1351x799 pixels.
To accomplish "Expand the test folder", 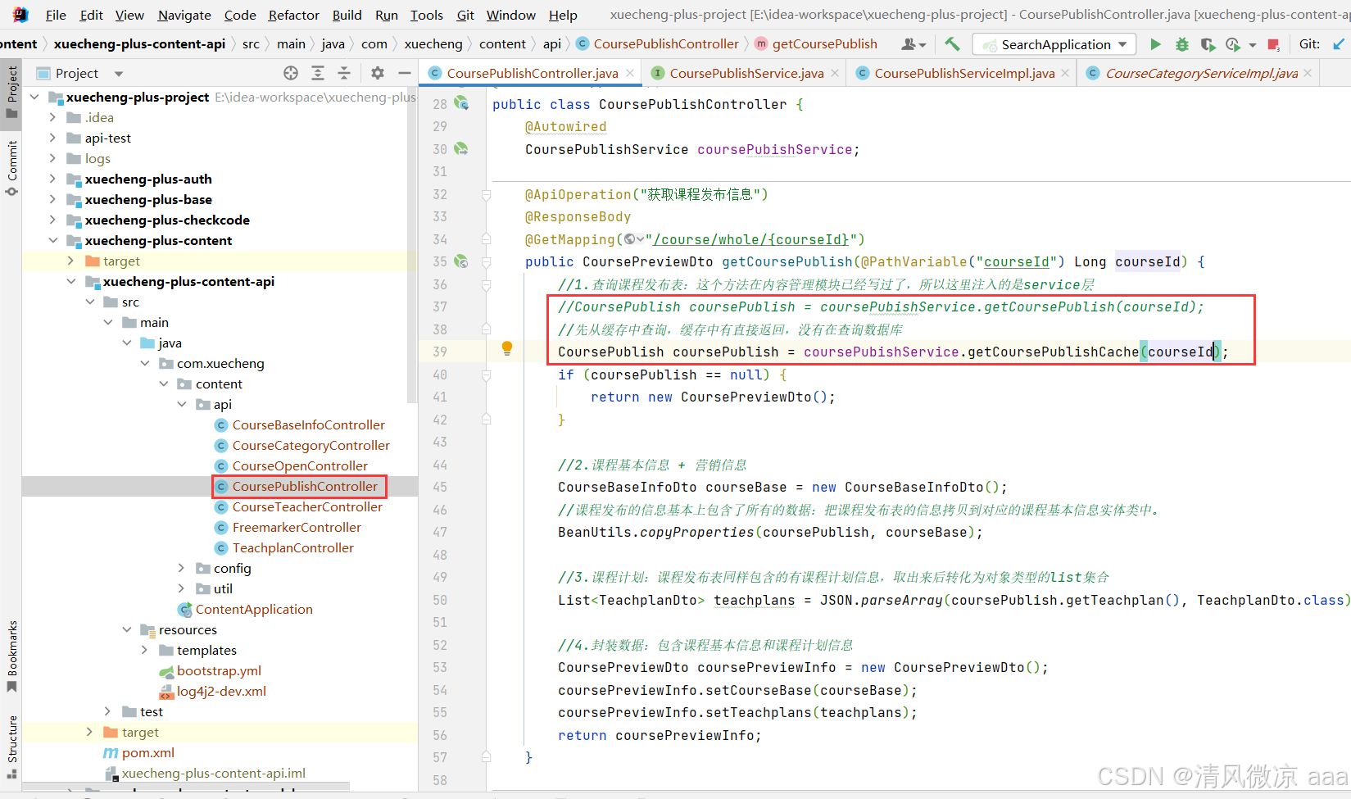I will [108, 711].
